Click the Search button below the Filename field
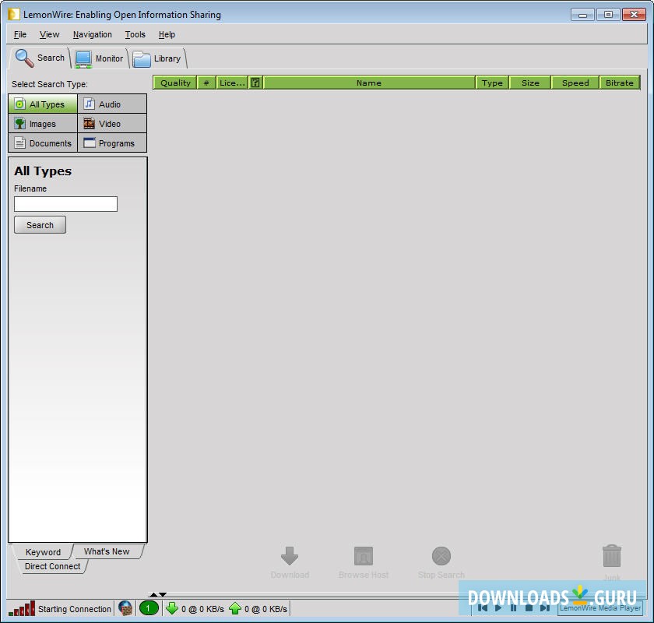654x623 pixels. [40, 224]
